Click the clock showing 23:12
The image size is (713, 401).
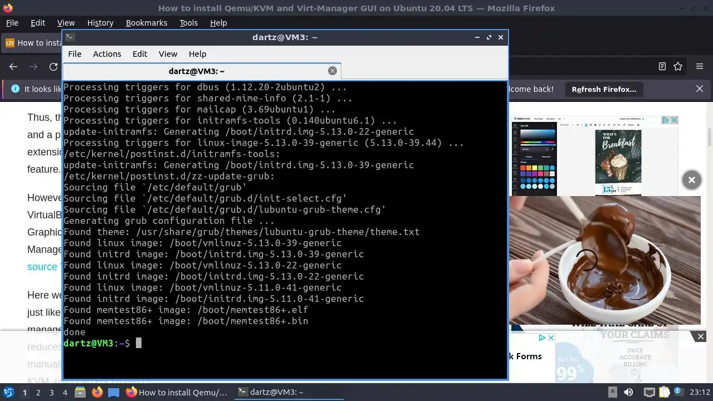(x=700, y=392)
